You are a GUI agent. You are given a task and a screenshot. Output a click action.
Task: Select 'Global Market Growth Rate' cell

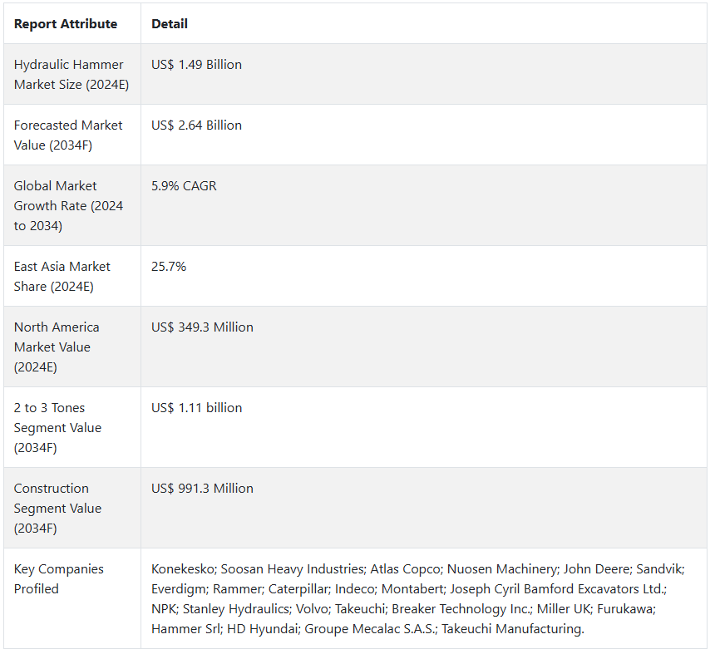click(x=72, y=205)
